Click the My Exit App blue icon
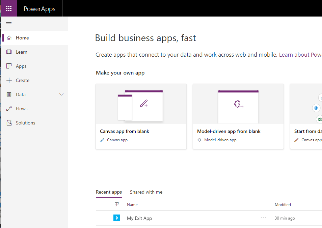This screenshot has height=228, width=322. (x=117, y=218)
